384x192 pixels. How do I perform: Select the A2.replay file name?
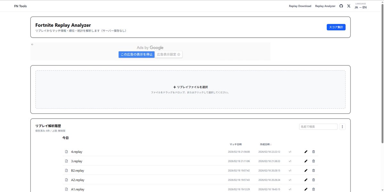(78, 180)
